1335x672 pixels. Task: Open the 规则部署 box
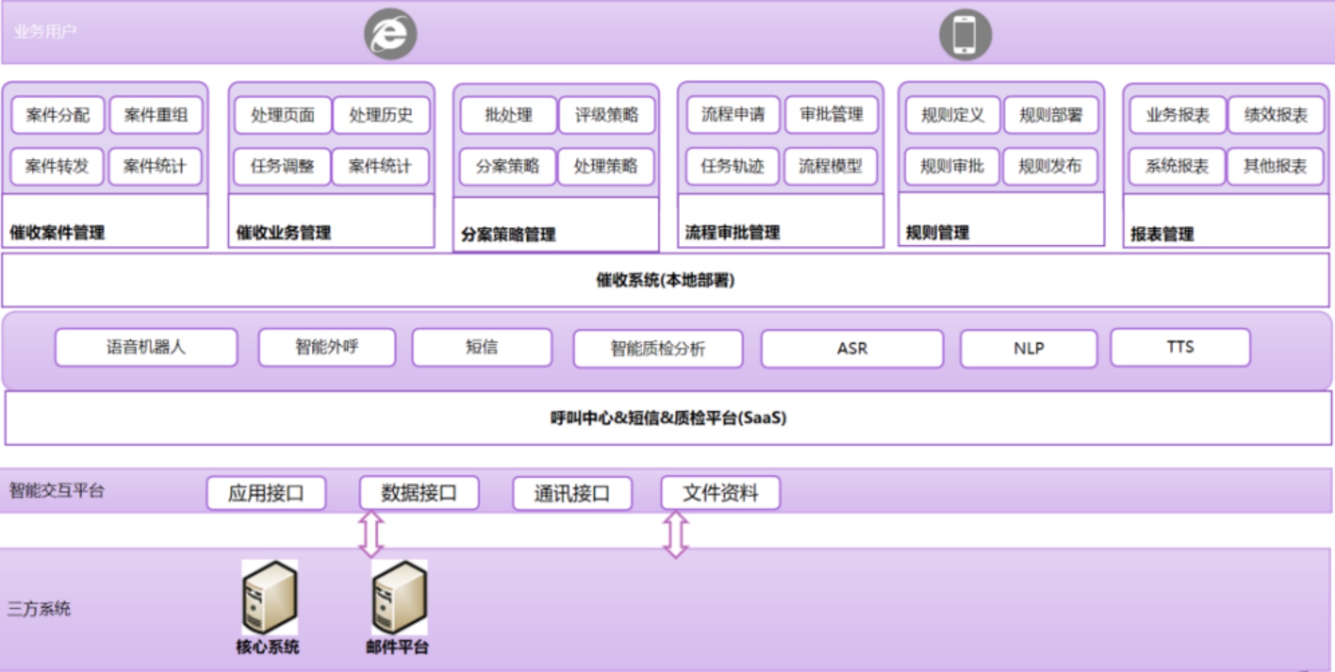pos(1051,115)
